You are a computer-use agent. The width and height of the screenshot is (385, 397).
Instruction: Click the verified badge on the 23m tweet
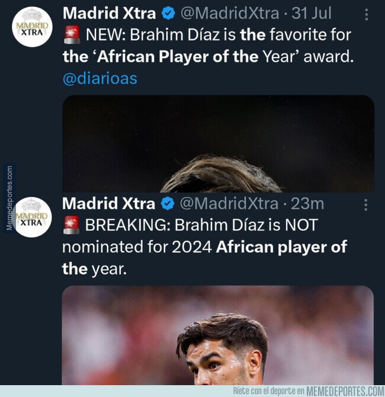click(x=168, y=204)
